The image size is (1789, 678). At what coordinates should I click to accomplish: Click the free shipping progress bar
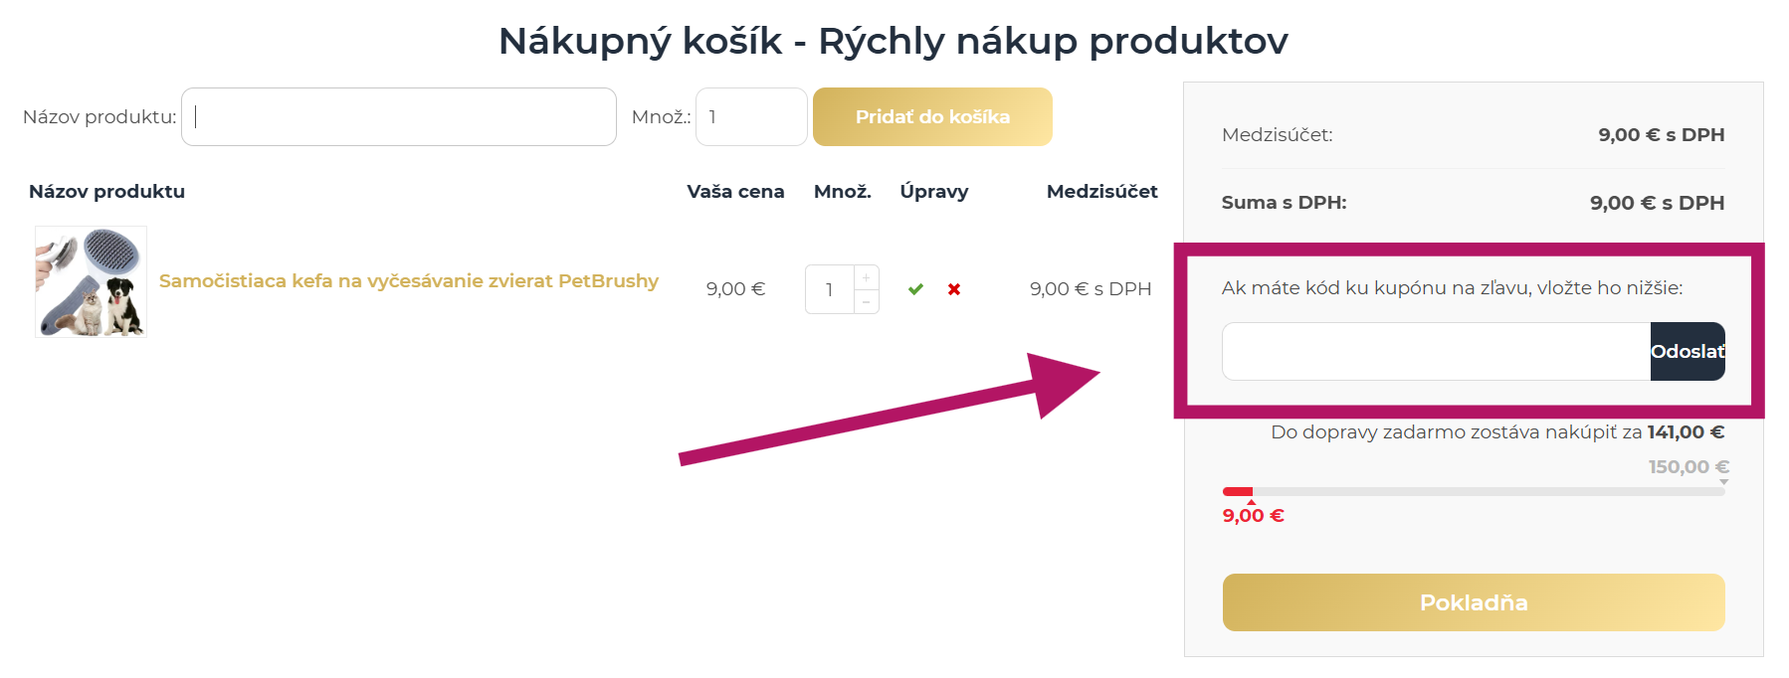1473,489
